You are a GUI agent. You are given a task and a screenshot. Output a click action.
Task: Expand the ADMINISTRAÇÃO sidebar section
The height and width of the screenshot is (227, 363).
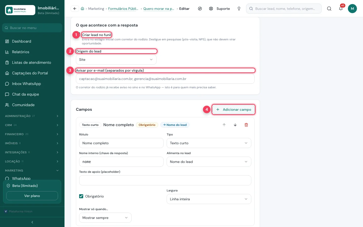[x=32, y=116]
